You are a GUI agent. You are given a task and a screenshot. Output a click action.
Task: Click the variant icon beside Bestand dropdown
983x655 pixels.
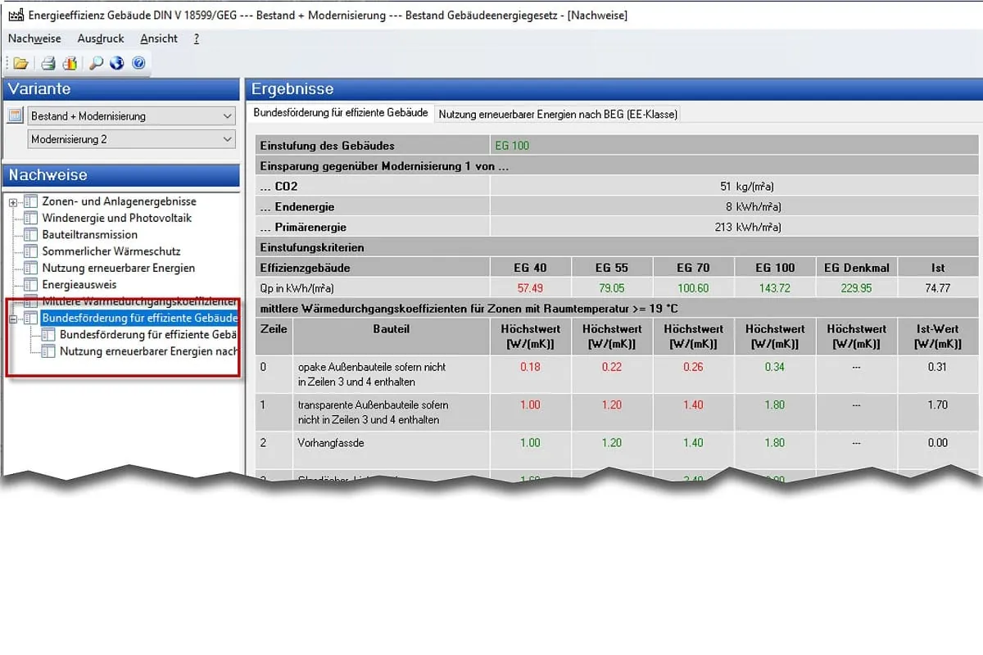click(16, 116)
